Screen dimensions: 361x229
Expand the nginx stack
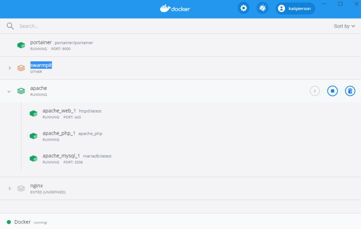10,188
